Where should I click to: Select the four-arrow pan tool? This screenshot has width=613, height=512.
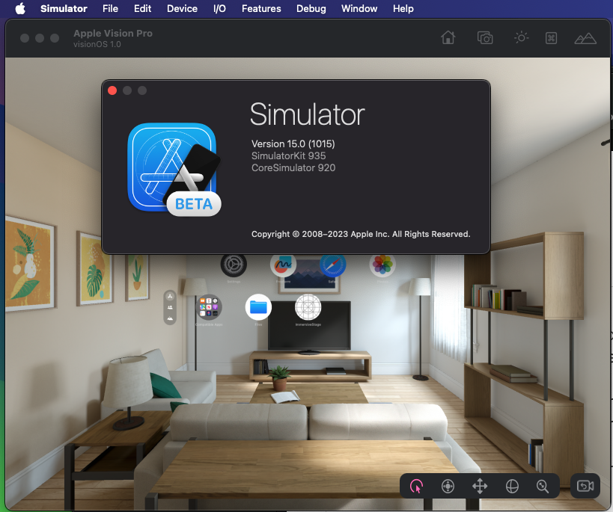480,487
